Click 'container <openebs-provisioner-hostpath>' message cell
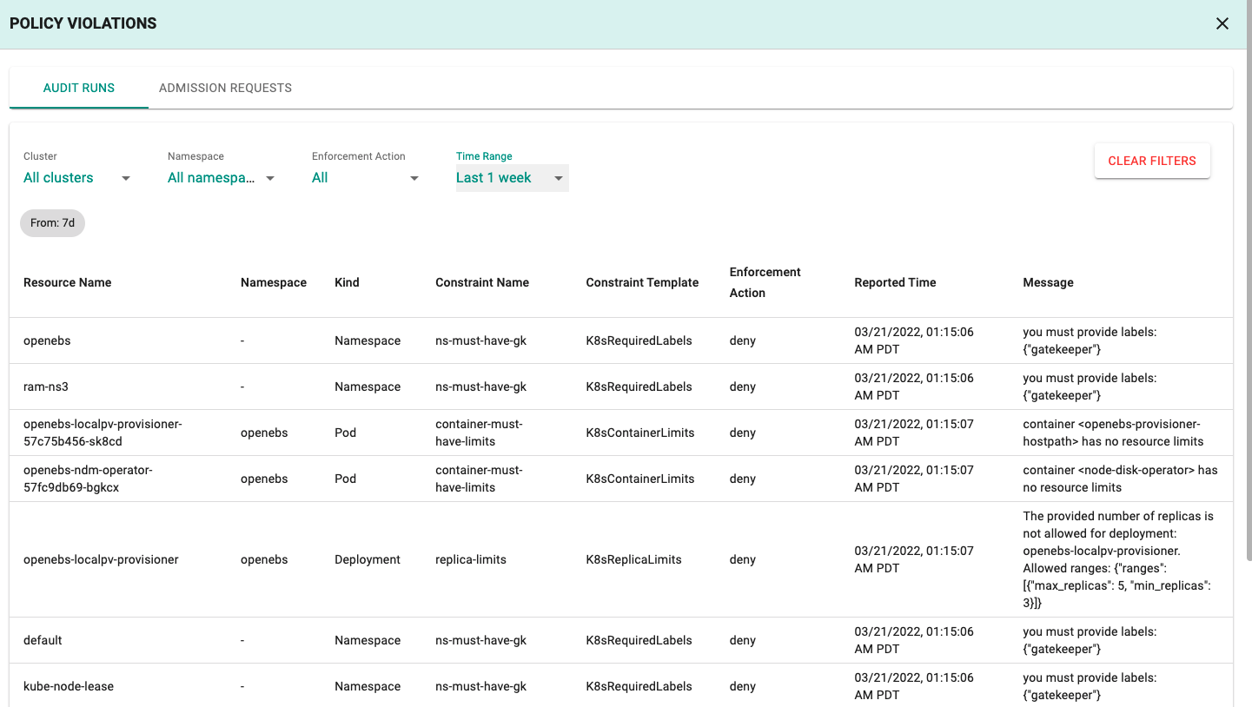The image size is (1252, 707). (1113, 433)
